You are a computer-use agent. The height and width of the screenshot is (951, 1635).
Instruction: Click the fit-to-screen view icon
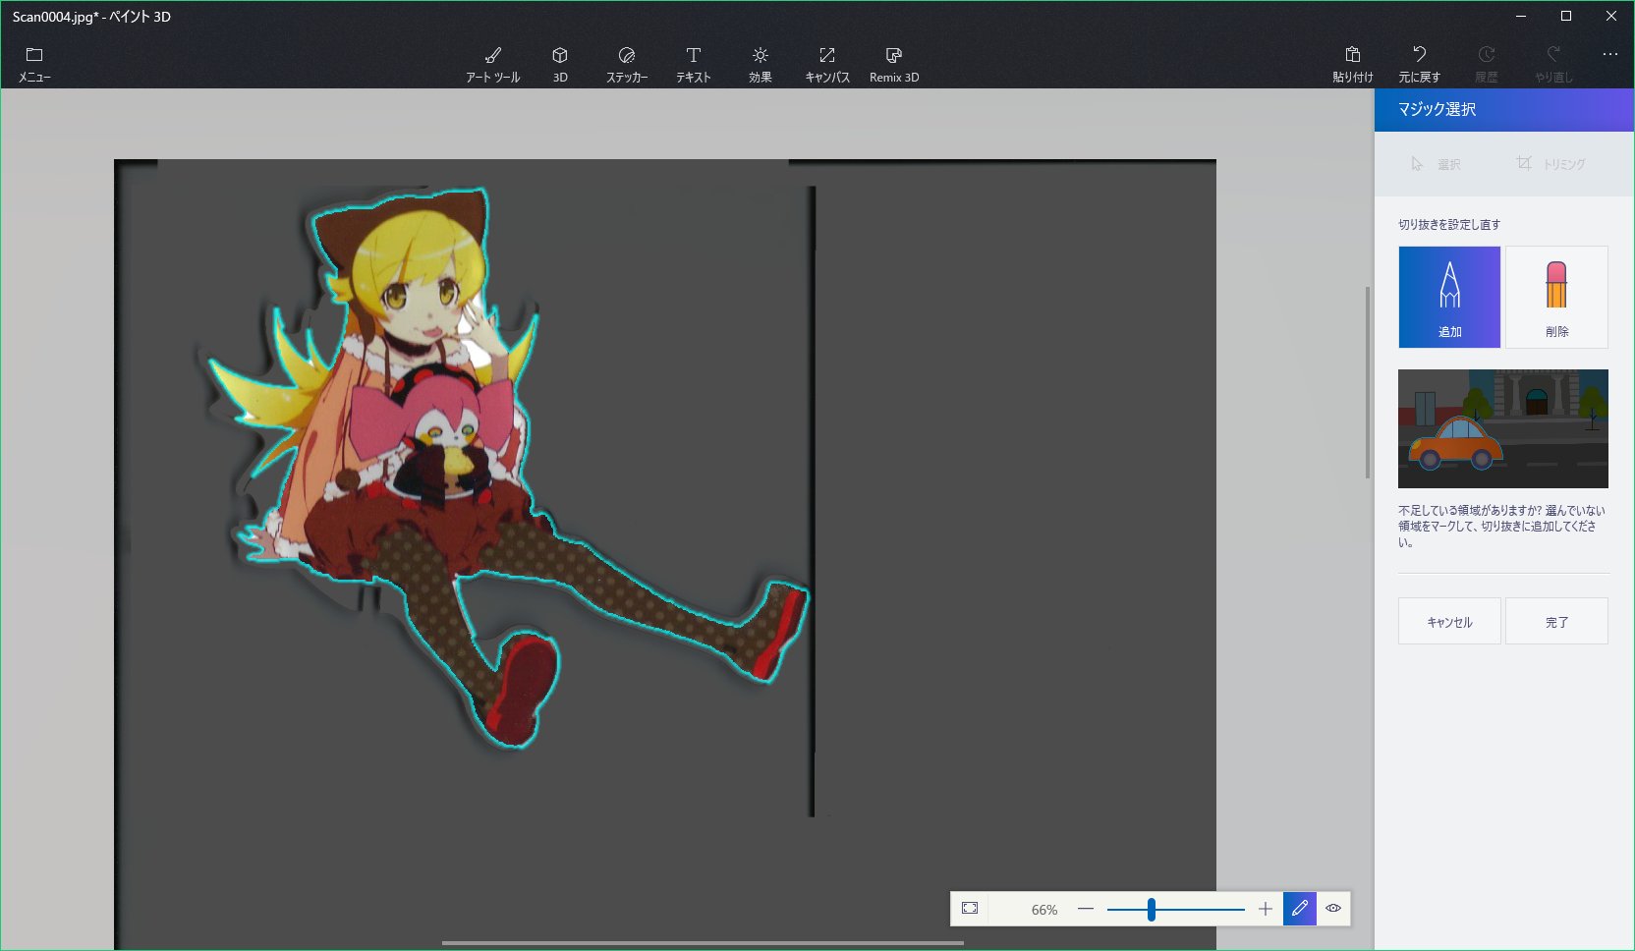(x=970, y=909)
